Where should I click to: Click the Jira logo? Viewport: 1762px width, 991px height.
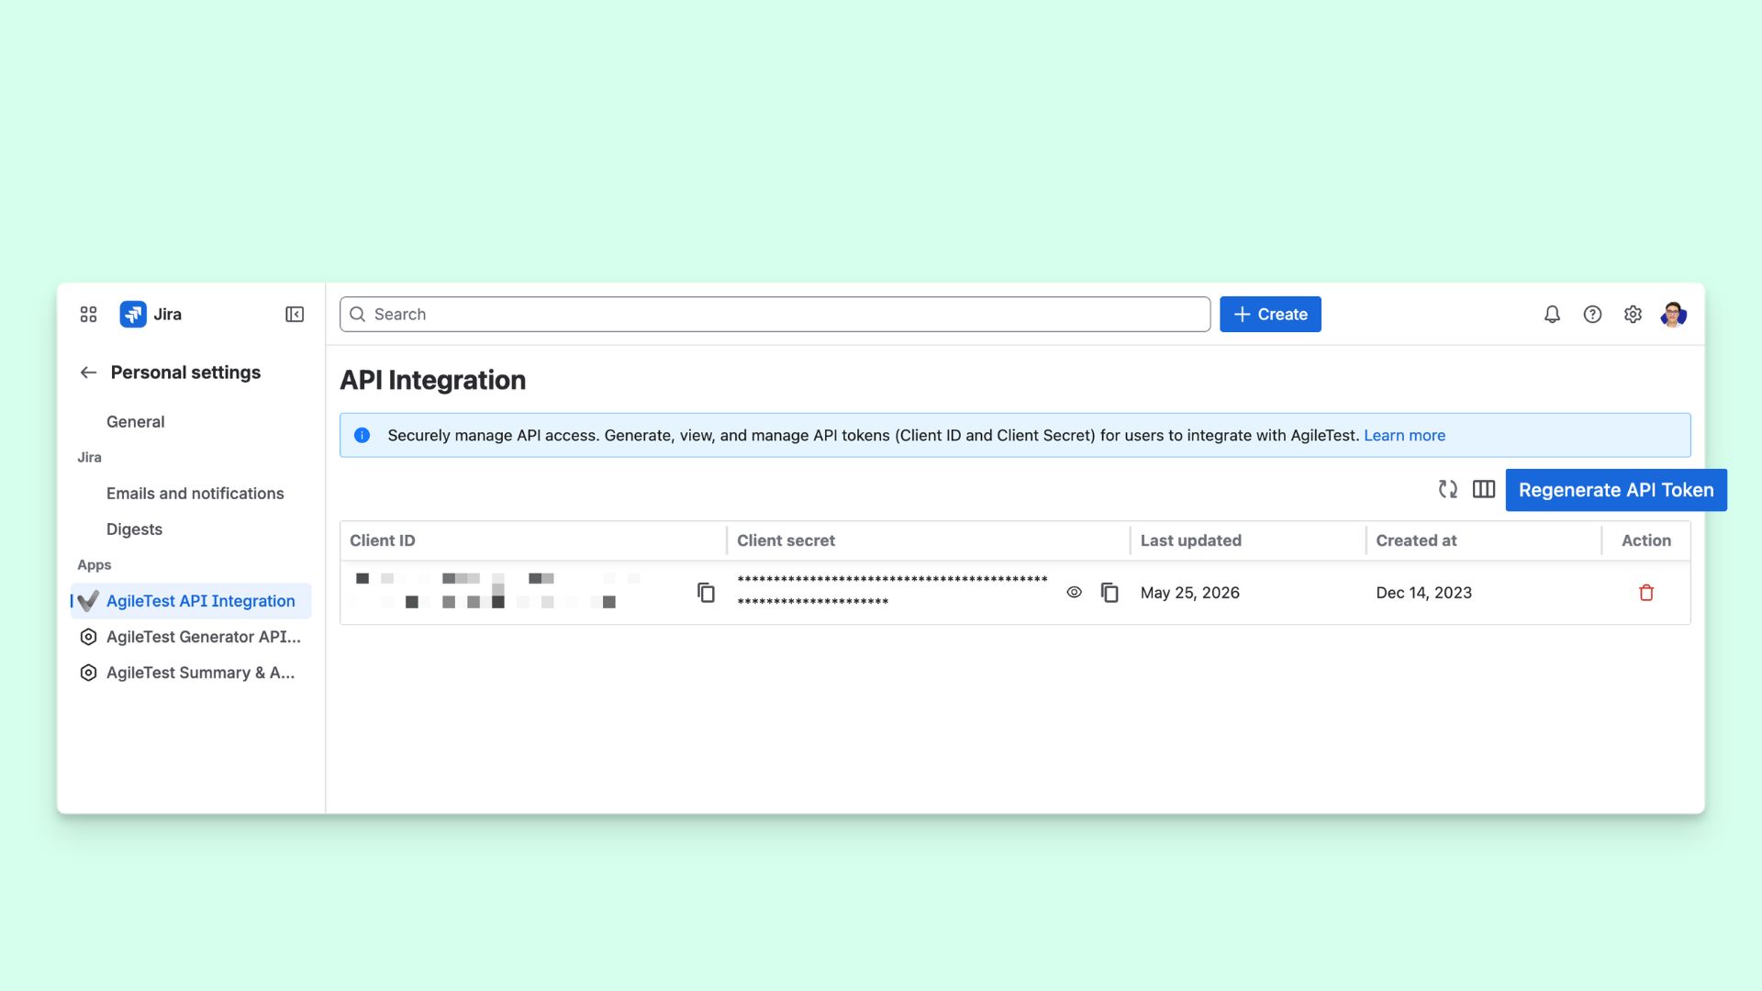tap(133, 315)
